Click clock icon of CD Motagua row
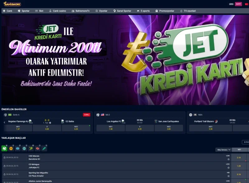 click(5, 166)
